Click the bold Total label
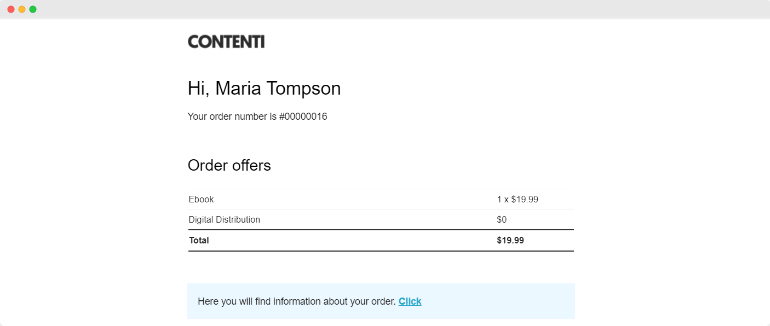 tap(199, 240)
